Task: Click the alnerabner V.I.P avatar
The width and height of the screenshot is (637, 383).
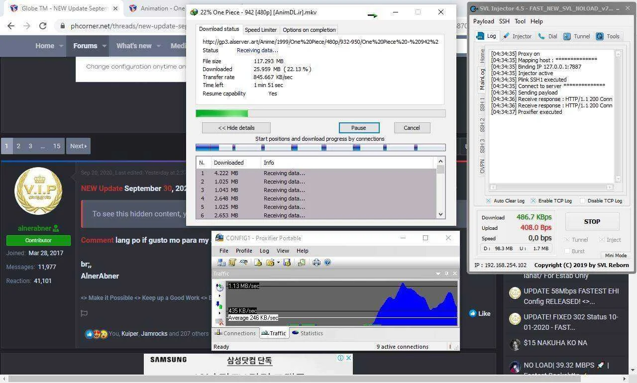Action: point(38,191)
